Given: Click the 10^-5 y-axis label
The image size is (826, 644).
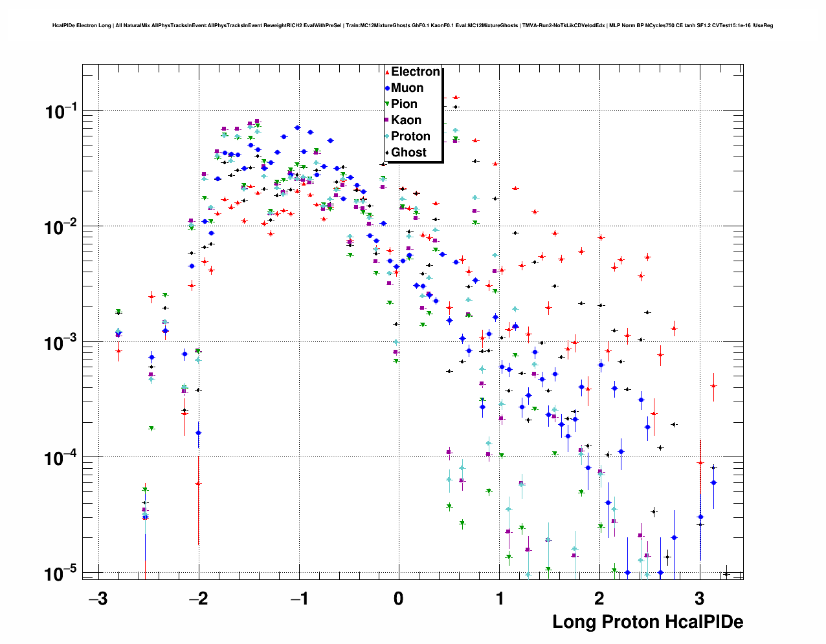Looking at the screenshot, I should click(x=60, y=574).
